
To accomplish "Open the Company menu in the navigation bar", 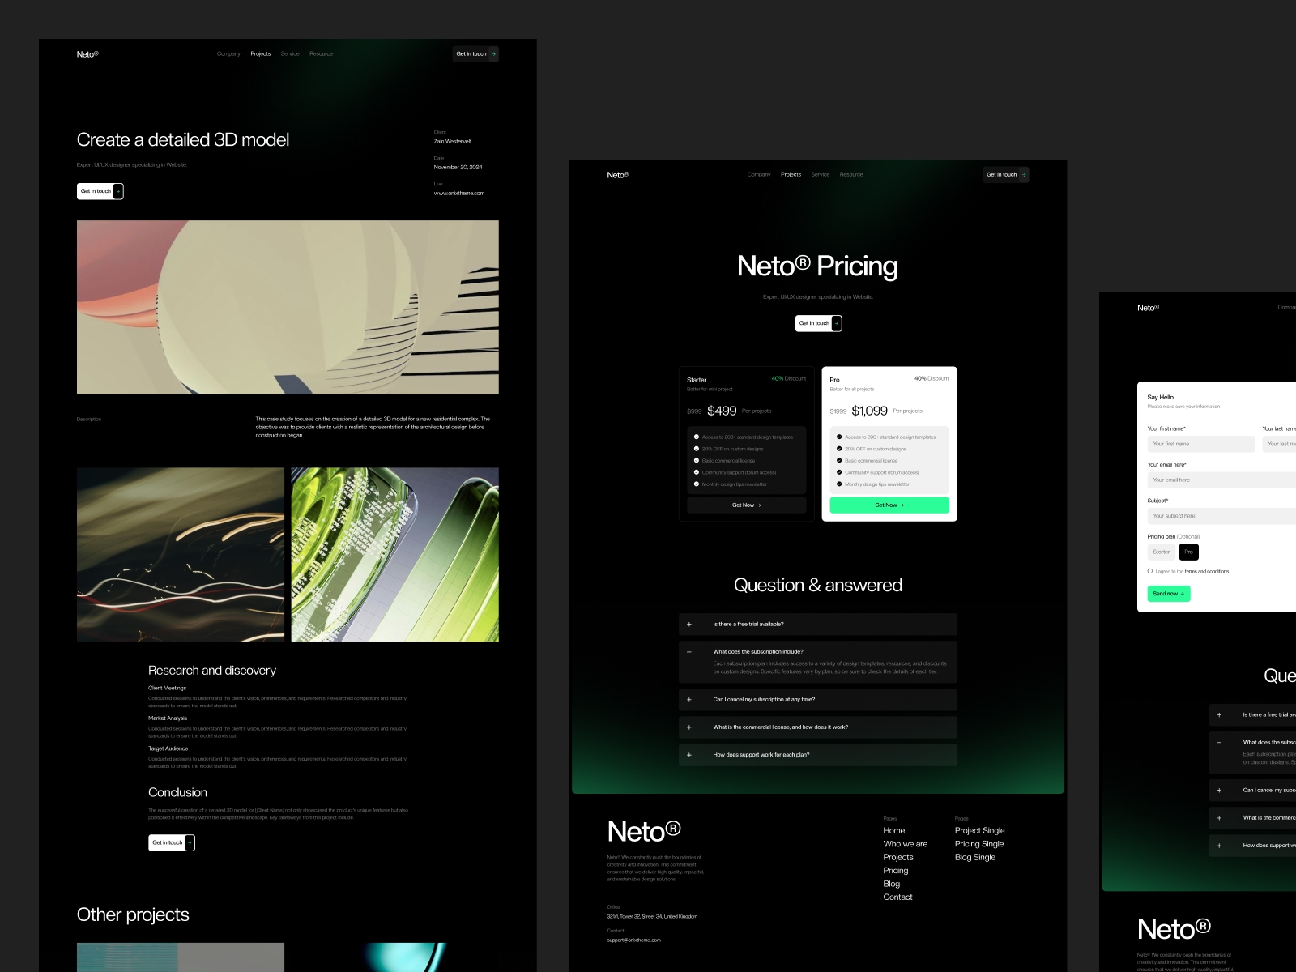I will [759, 174].
